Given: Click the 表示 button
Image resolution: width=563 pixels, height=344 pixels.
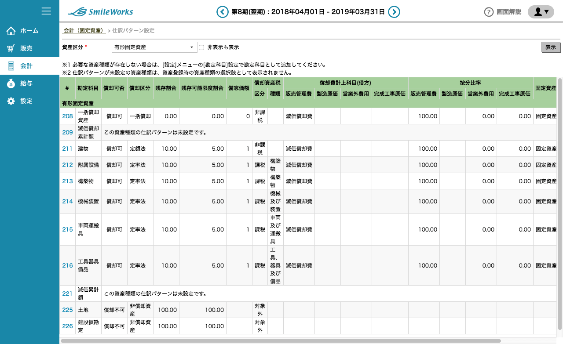Looking at the screenshot, I should 551,47.
